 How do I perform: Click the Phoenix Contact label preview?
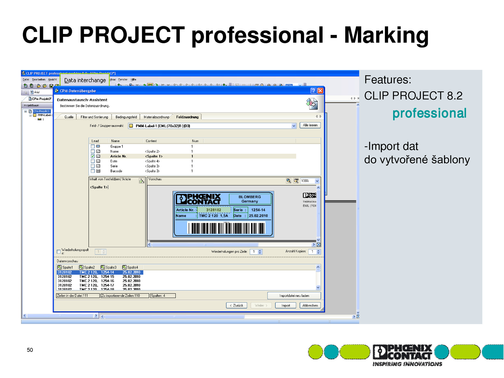223,214
